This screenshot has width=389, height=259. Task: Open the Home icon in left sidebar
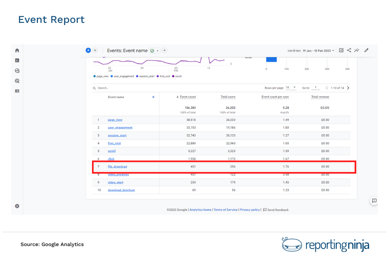[x=16, y=50]
